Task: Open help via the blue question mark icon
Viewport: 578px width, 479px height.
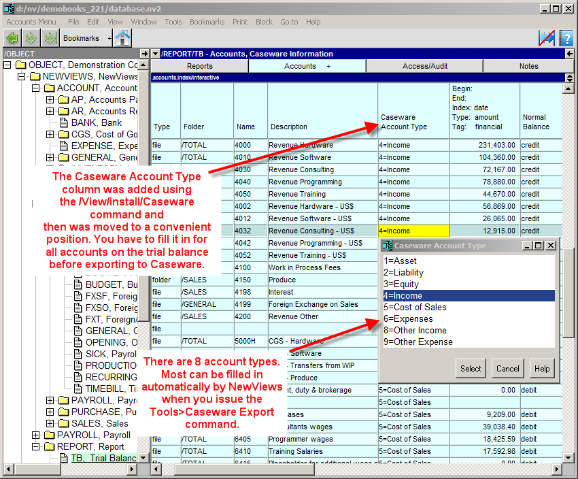Action: click(x=566, y=38)
